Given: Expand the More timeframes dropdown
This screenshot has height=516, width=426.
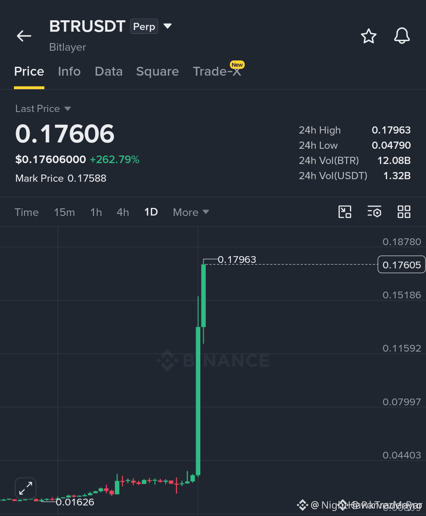Looking at the screenshot, I should (191, 212).
